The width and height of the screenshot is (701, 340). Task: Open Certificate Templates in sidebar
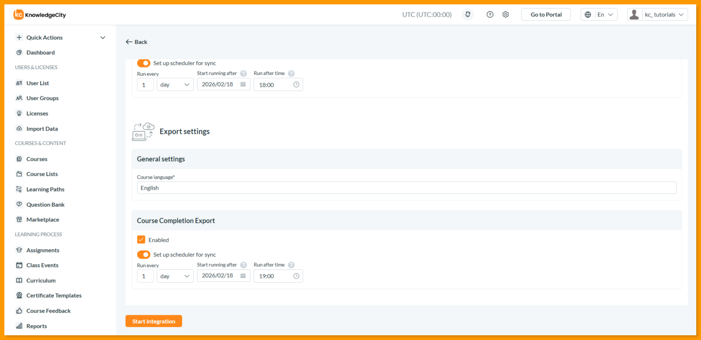tap(54, 295)
